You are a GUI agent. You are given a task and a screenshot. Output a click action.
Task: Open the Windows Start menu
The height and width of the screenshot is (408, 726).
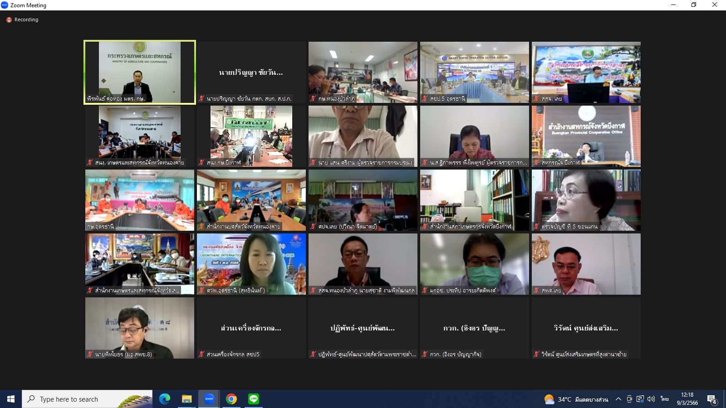tap(11, 399)
